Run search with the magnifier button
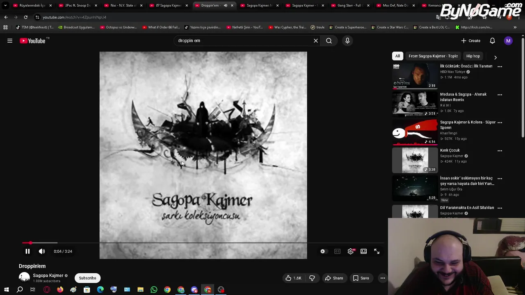This screenshot has width=525, height=295. [329, 41]
